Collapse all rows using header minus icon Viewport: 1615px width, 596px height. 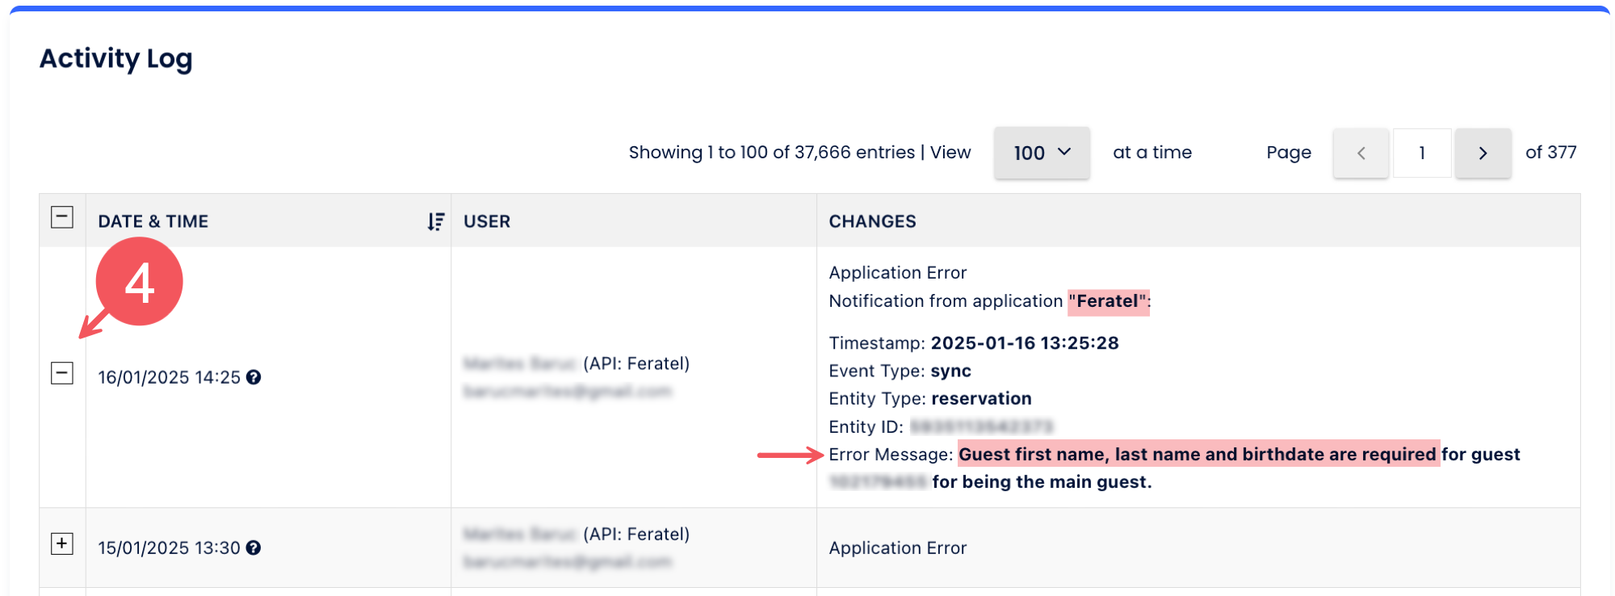[x=62, y=217]
